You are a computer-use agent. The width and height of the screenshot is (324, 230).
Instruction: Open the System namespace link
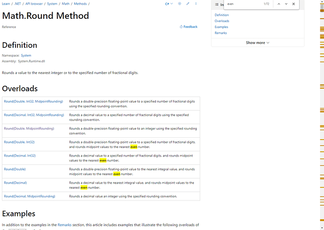click(26, 55)
